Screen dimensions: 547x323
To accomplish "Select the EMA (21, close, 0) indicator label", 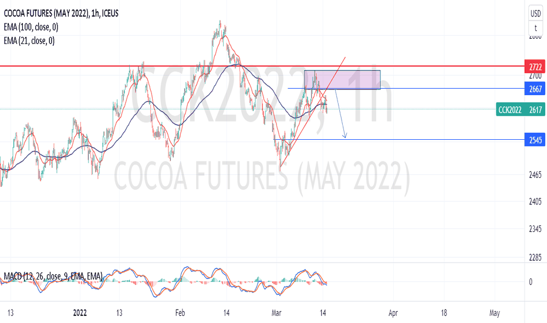I will point(29,41).
